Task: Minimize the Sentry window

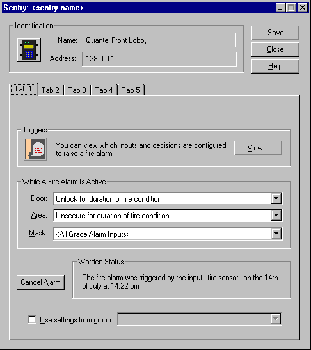Action: (x=280, y=8)
